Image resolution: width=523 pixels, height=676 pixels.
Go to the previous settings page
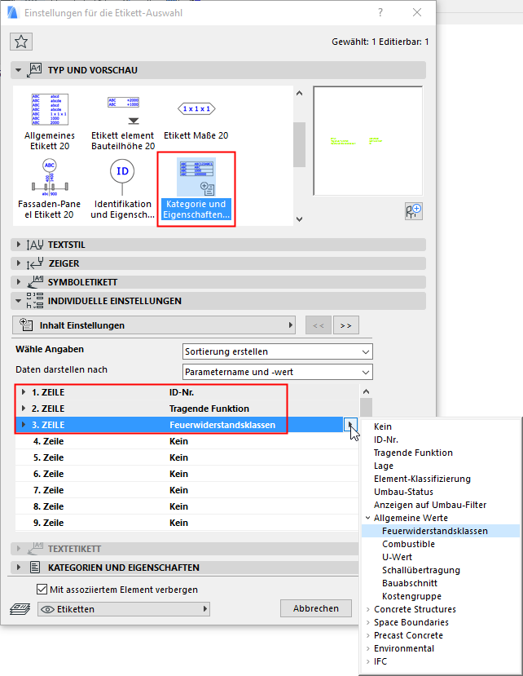[x=319, y=325]
